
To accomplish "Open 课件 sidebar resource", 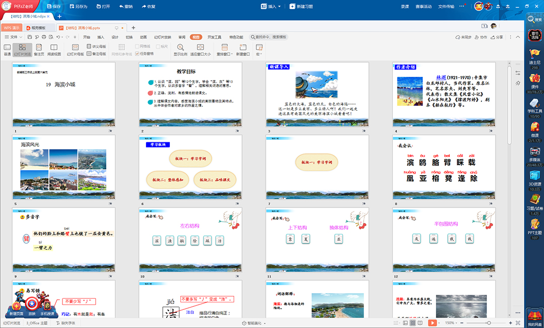I will 534,83.
